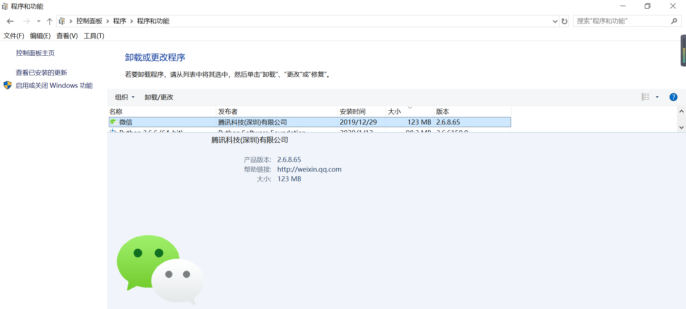Click the 卸载/更改 button
The image size is (686, 309).
click(x=159, y=97)
